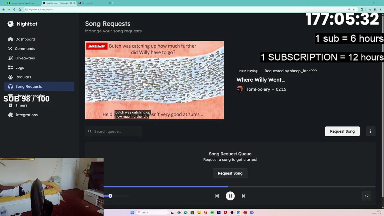384x216 pixels.
Task: Open Integrations from the sidebar
Action: point(39,115)
